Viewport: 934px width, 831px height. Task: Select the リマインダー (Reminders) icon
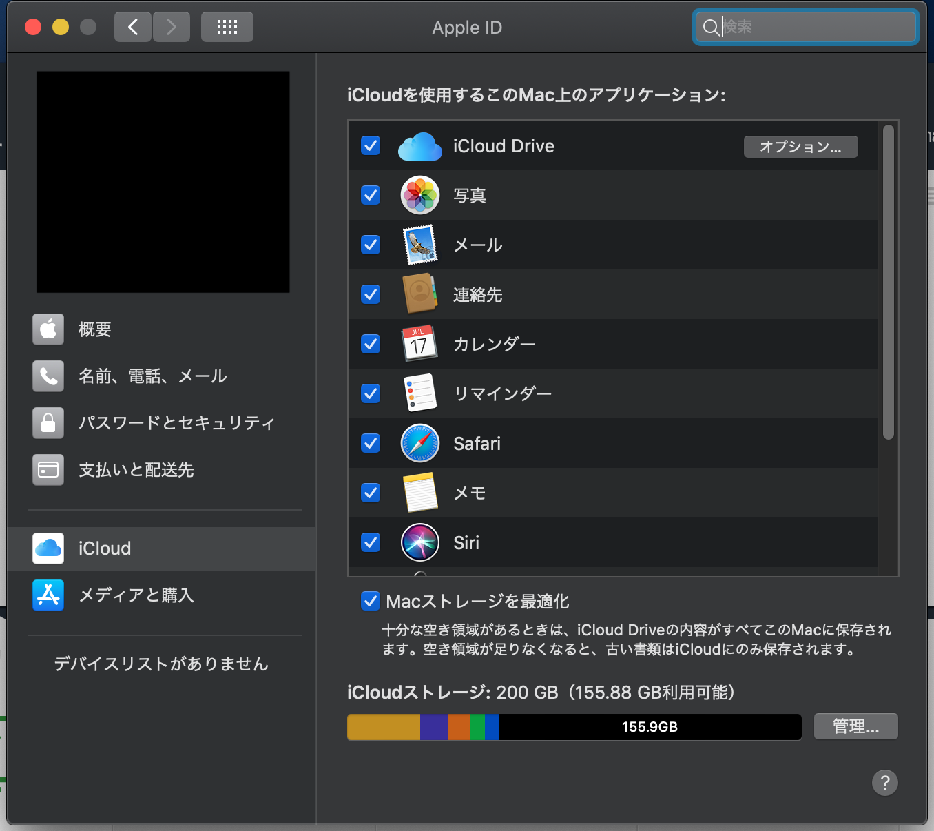(419, 393)
